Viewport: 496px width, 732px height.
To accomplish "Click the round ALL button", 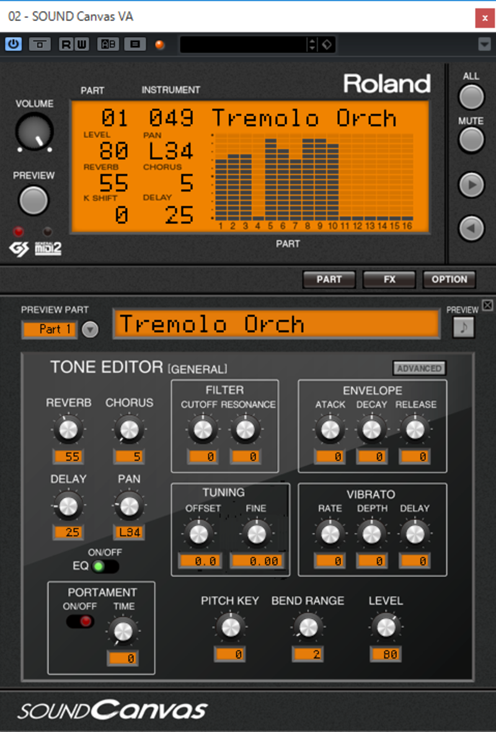I will tap(471, 97).
